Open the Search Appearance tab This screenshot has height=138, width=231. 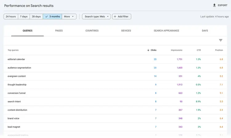166,30
